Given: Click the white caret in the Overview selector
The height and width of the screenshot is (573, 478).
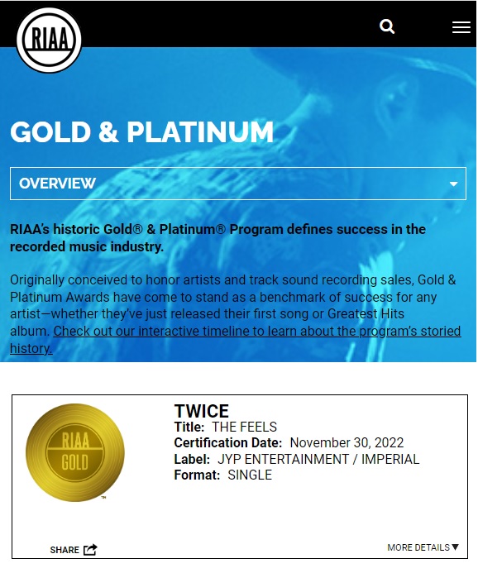Looking at the screenshot, I should click(x=453, y=184).
